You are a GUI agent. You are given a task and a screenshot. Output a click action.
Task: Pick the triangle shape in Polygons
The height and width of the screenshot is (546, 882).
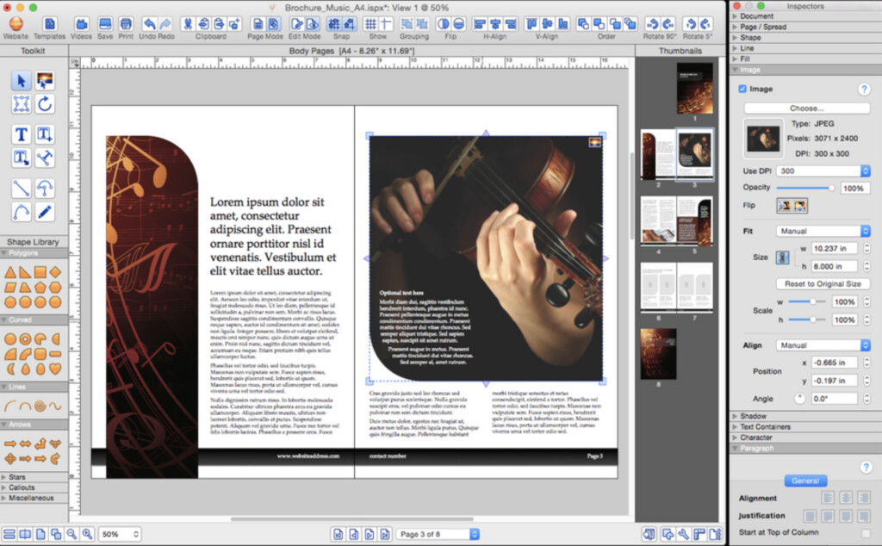pyautogui.click(x=10, y=273)
